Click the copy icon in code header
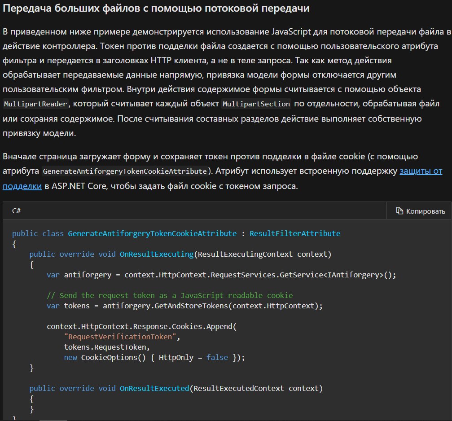 tap(399, 211)
